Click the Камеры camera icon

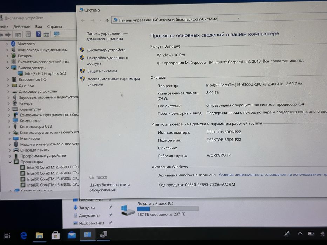tap(15, 103)
